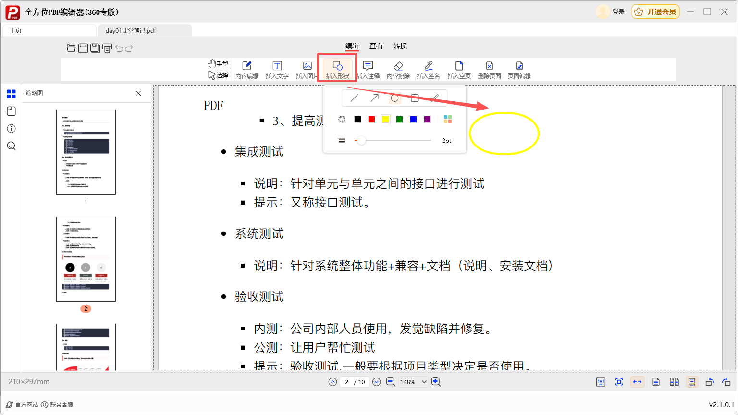Pick the green shape color swatch
This screenshot has height=415, width=738.
click(x=399, y=119)
